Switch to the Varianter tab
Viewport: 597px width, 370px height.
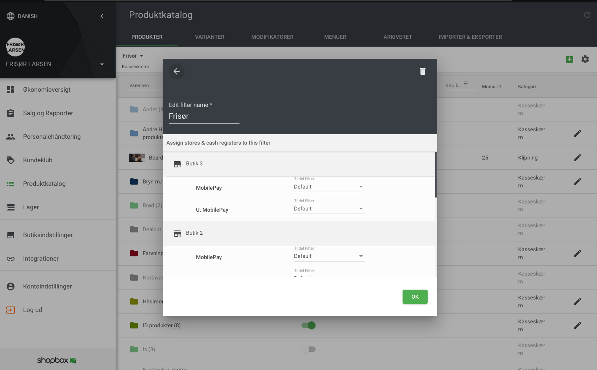click(210, 37)
